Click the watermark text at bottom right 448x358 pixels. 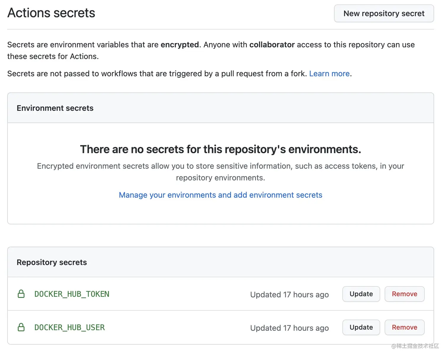tap(415, 346)
